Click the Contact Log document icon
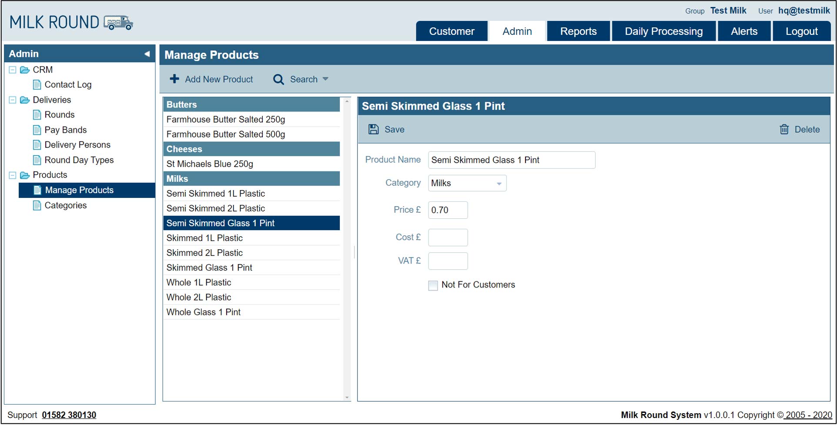Image resolution: width=837 pixels, height=425 pixels. tap(37, 84)
